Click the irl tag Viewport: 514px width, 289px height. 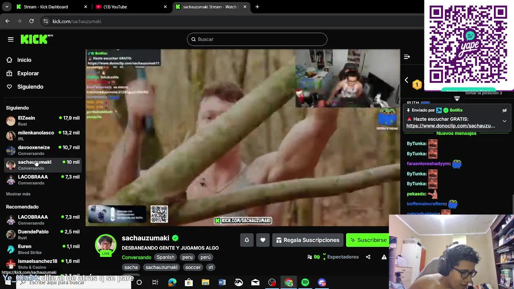point(210,267)
